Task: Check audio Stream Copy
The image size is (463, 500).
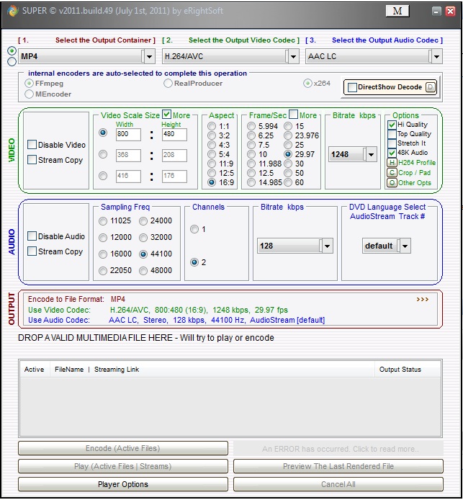Action: click(32, 251)
